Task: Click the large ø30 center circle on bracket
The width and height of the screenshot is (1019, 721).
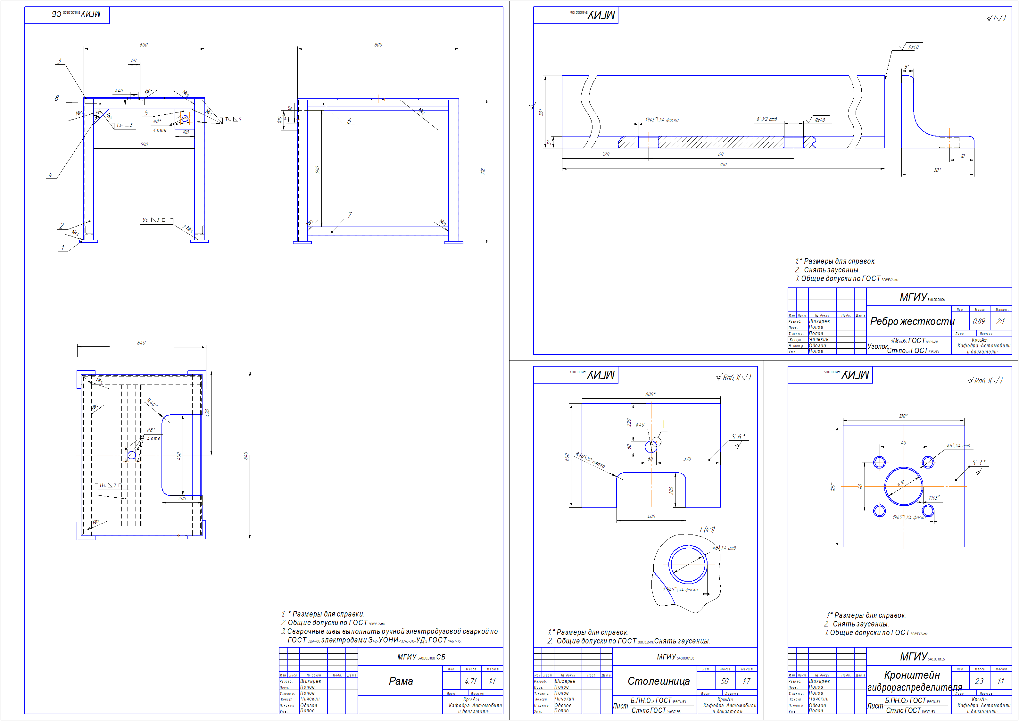Action: pyautogui.click(x=904, y=486)
